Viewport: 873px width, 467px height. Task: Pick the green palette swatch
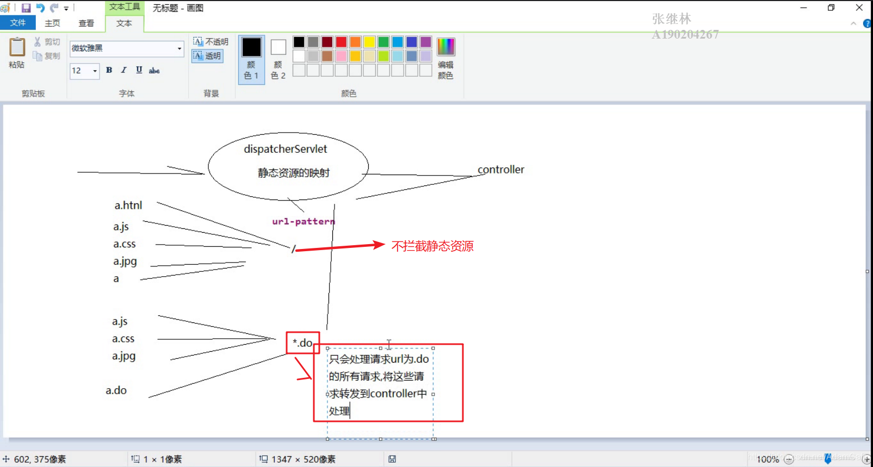click(384, 42)
